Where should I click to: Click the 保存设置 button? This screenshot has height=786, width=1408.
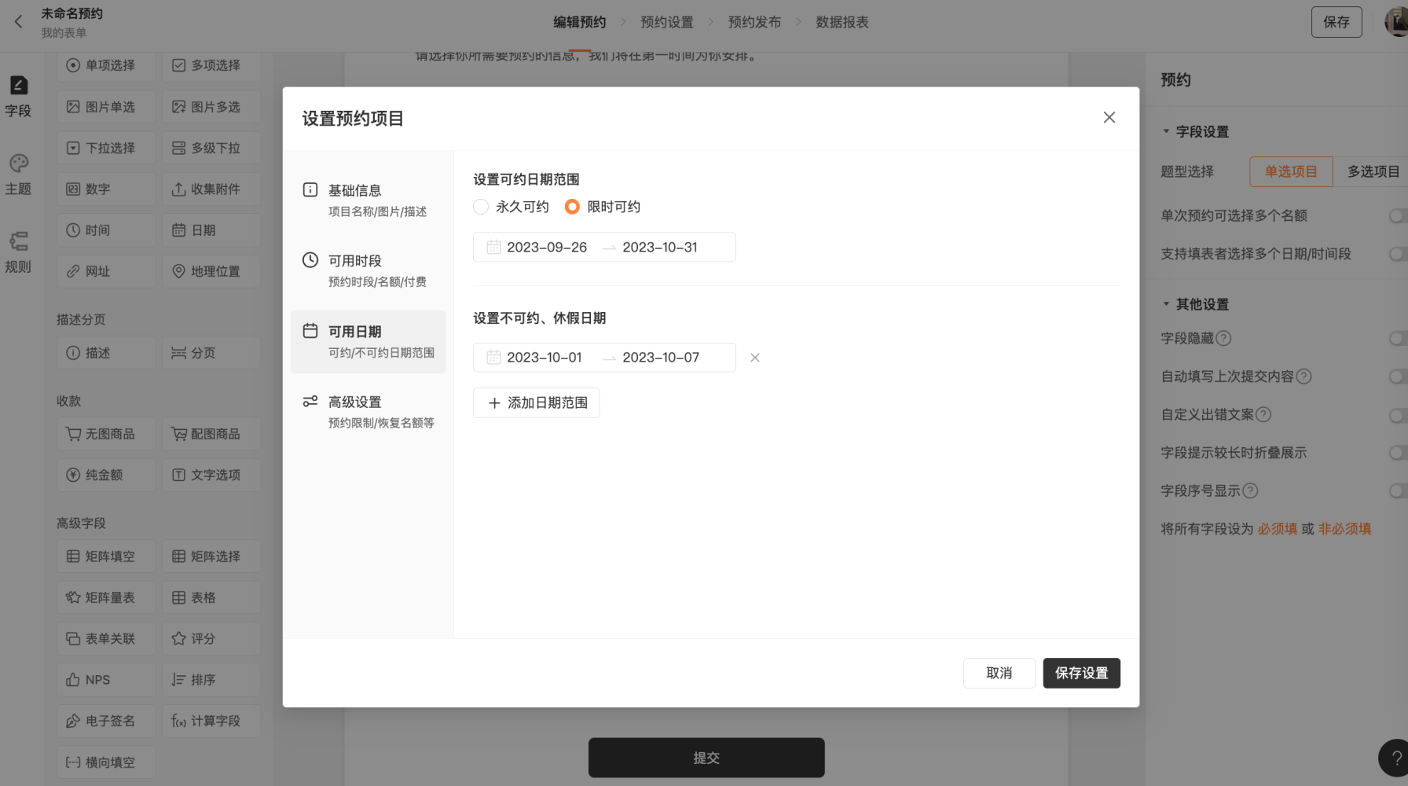click(1081, 673)
